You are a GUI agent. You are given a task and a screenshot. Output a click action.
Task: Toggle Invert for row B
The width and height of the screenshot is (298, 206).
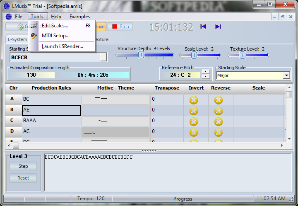193,111
